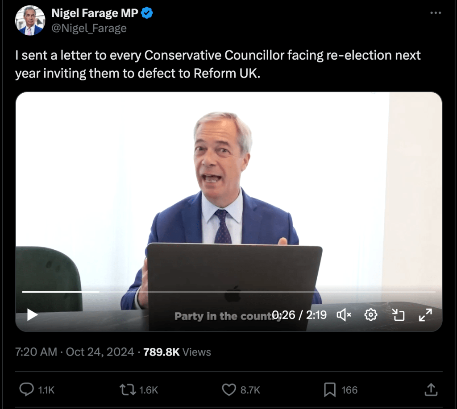Click the tweet text about Reform UK
The width and height of the screenshot is (457, 409).
point(218,64)
